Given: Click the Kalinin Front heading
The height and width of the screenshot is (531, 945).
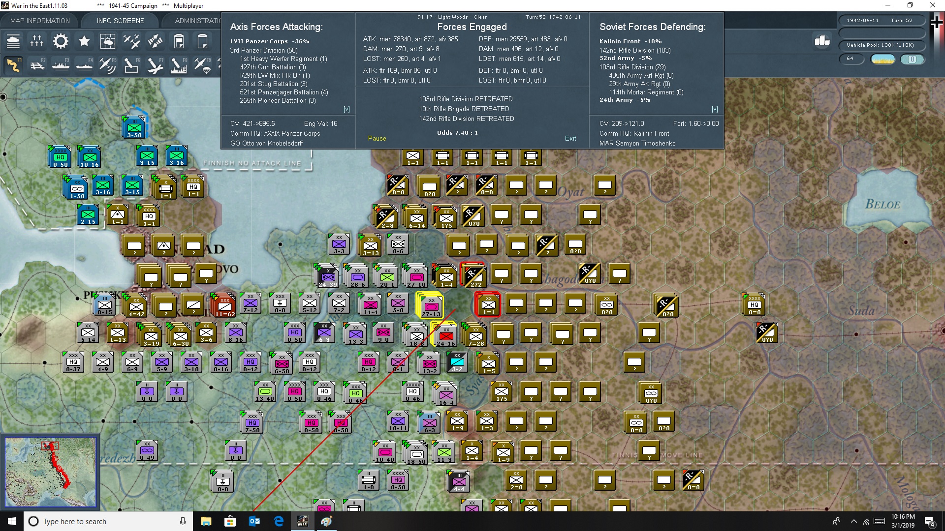Looking at the screenshot, I should (630, 41).
